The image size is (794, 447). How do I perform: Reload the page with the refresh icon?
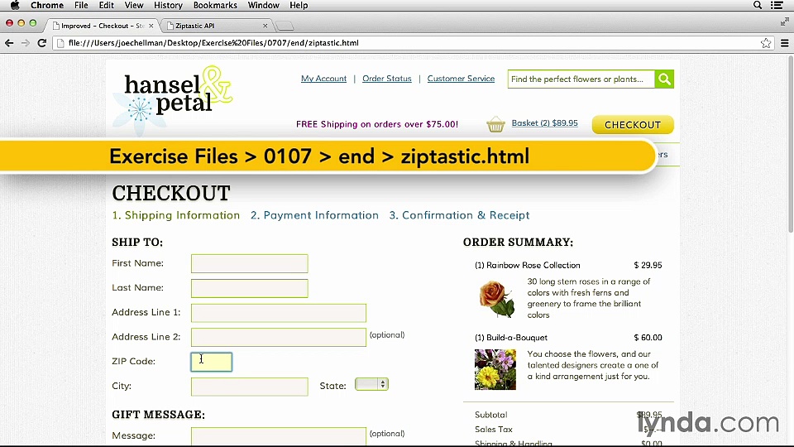pyautogui.click(x=42, y=43)
